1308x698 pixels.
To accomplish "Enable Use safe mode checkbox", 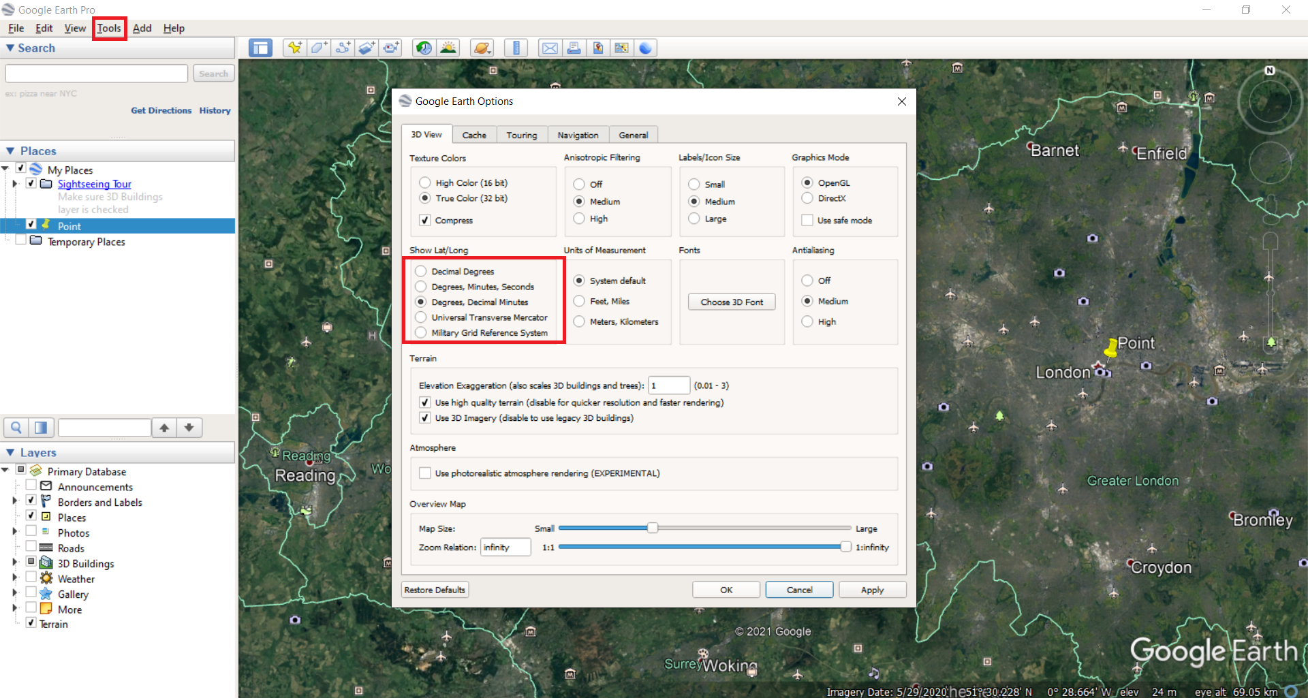I will (x=807, y=220).
